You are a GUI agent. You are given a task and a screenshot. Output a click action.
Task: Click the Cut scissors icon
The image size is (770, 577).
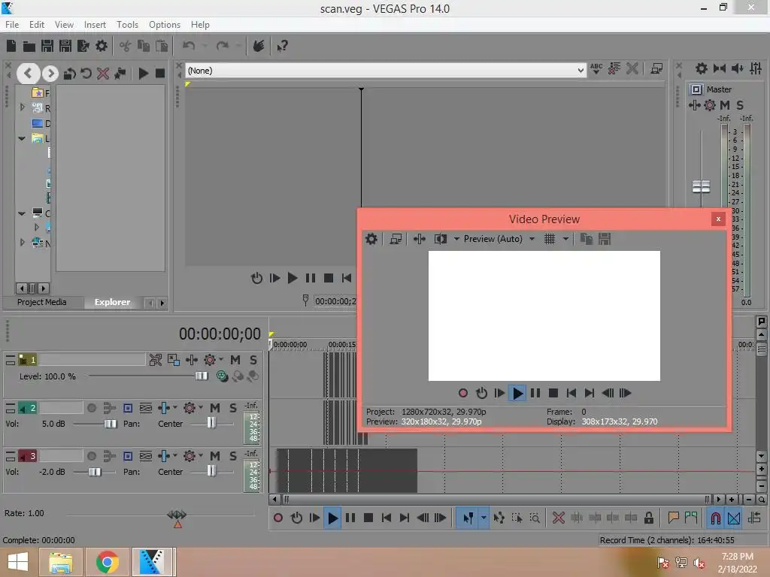point(126,46)
